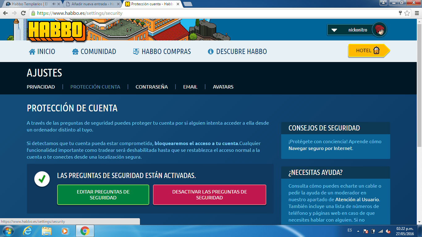422x237 pixels.
Task: Show hidden system tray icons
Action: 358,231
